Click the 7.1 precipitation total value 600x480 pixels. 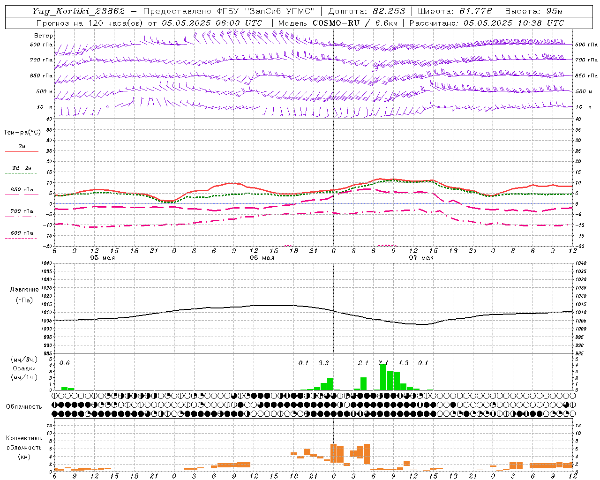click(383, 363)
